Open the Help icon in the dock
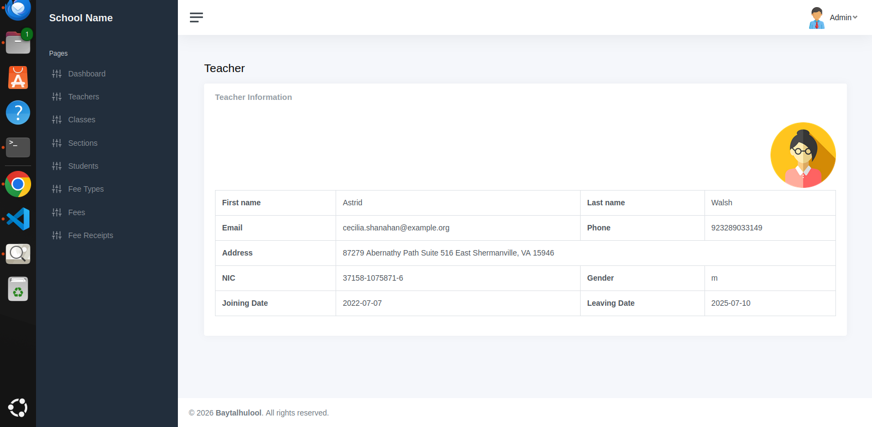 [18, 112]
